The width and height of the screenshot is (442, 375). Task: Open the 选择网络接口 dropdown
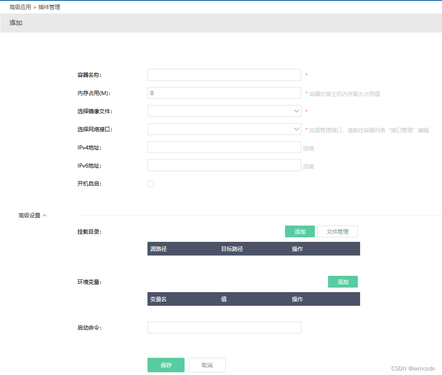pos(224,129)
